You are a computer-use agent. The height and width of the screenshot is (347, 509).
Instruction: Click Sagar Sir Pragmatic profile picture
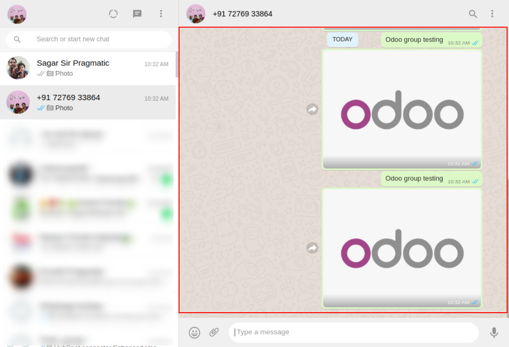[18, 68]
